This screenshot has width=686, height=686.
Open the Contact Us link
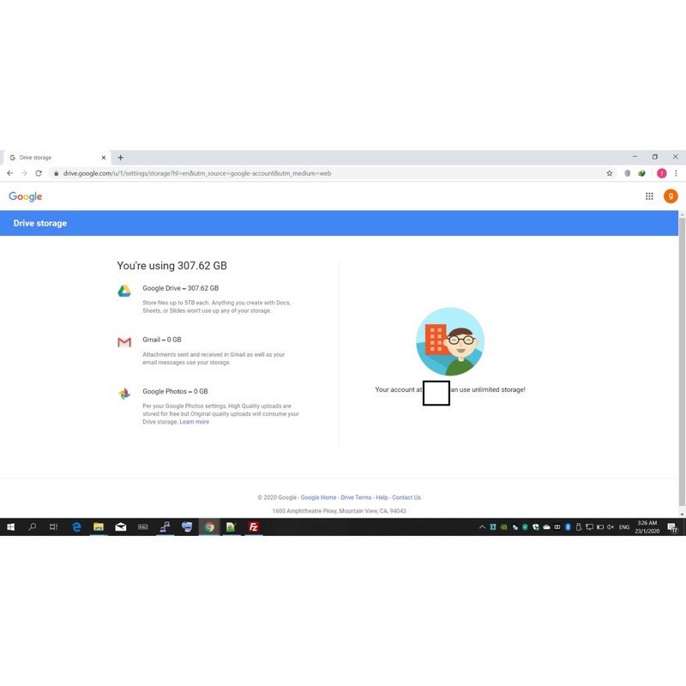pyautogui.click(x=406, y=497)
